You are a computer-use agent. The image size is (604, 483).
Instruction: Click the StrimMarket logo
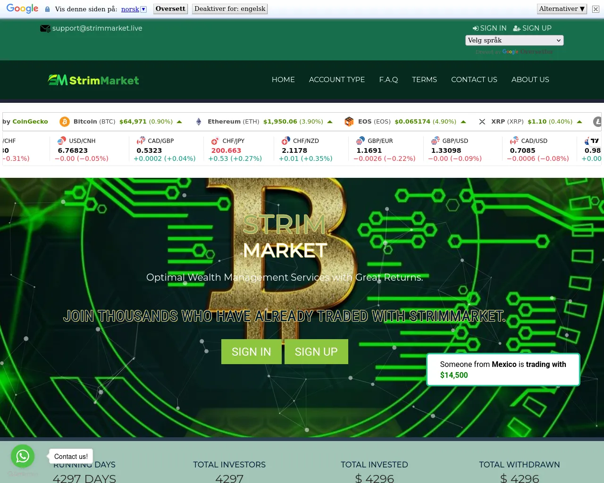coord(93,80)
